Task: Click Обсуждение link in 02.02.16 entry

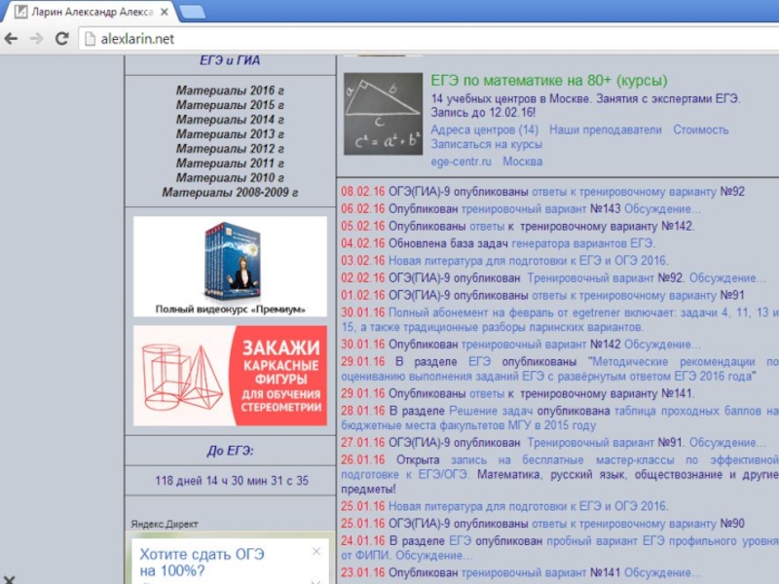Action: [727, 278]
